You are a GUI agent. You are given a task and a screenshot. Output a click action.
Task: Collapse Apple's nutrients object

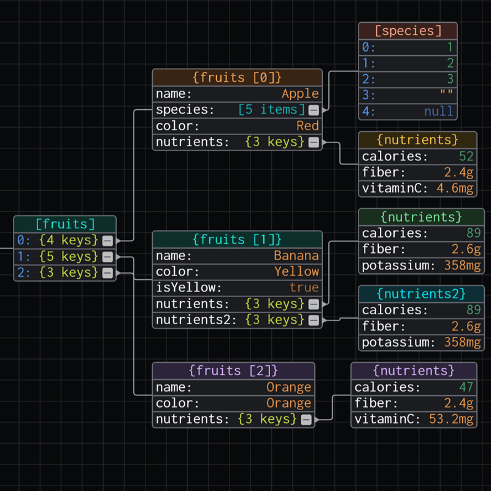pos(313,142)
